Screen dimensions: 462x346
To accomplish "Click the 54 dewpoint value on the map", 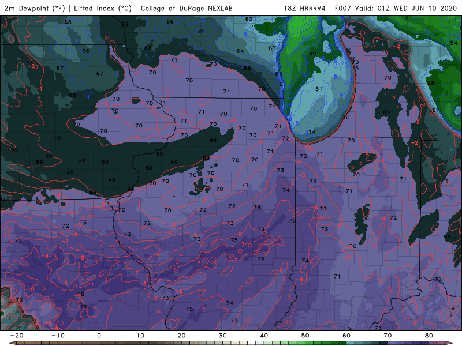I will pyautogui.click(x=454, y=43).
